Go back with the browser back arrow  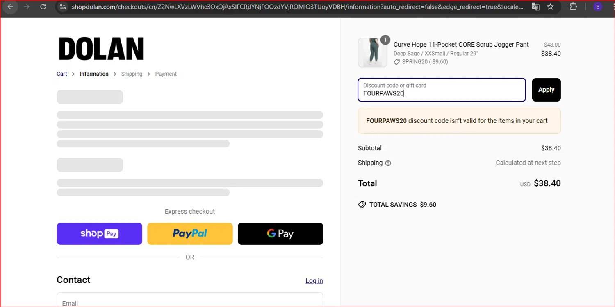(10, 7)
